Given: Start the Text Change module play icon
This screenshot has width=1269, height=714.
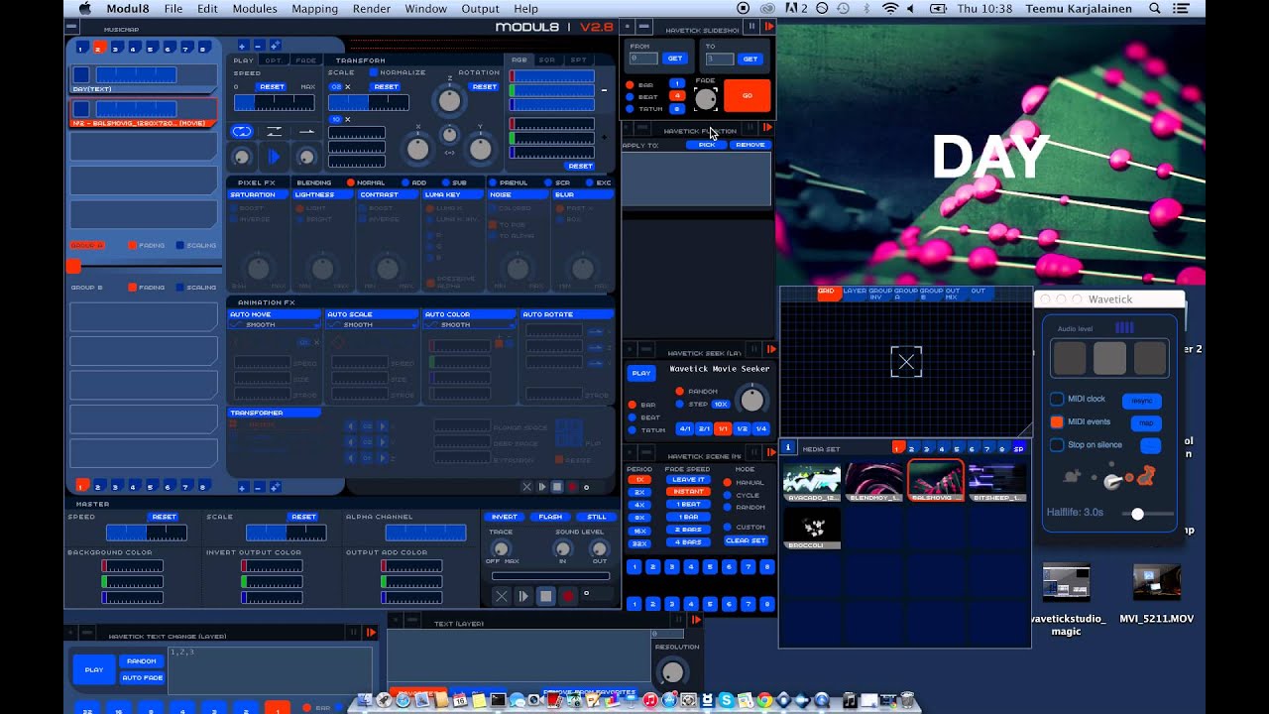Looking at the screenshot, I should coord(371,632).
